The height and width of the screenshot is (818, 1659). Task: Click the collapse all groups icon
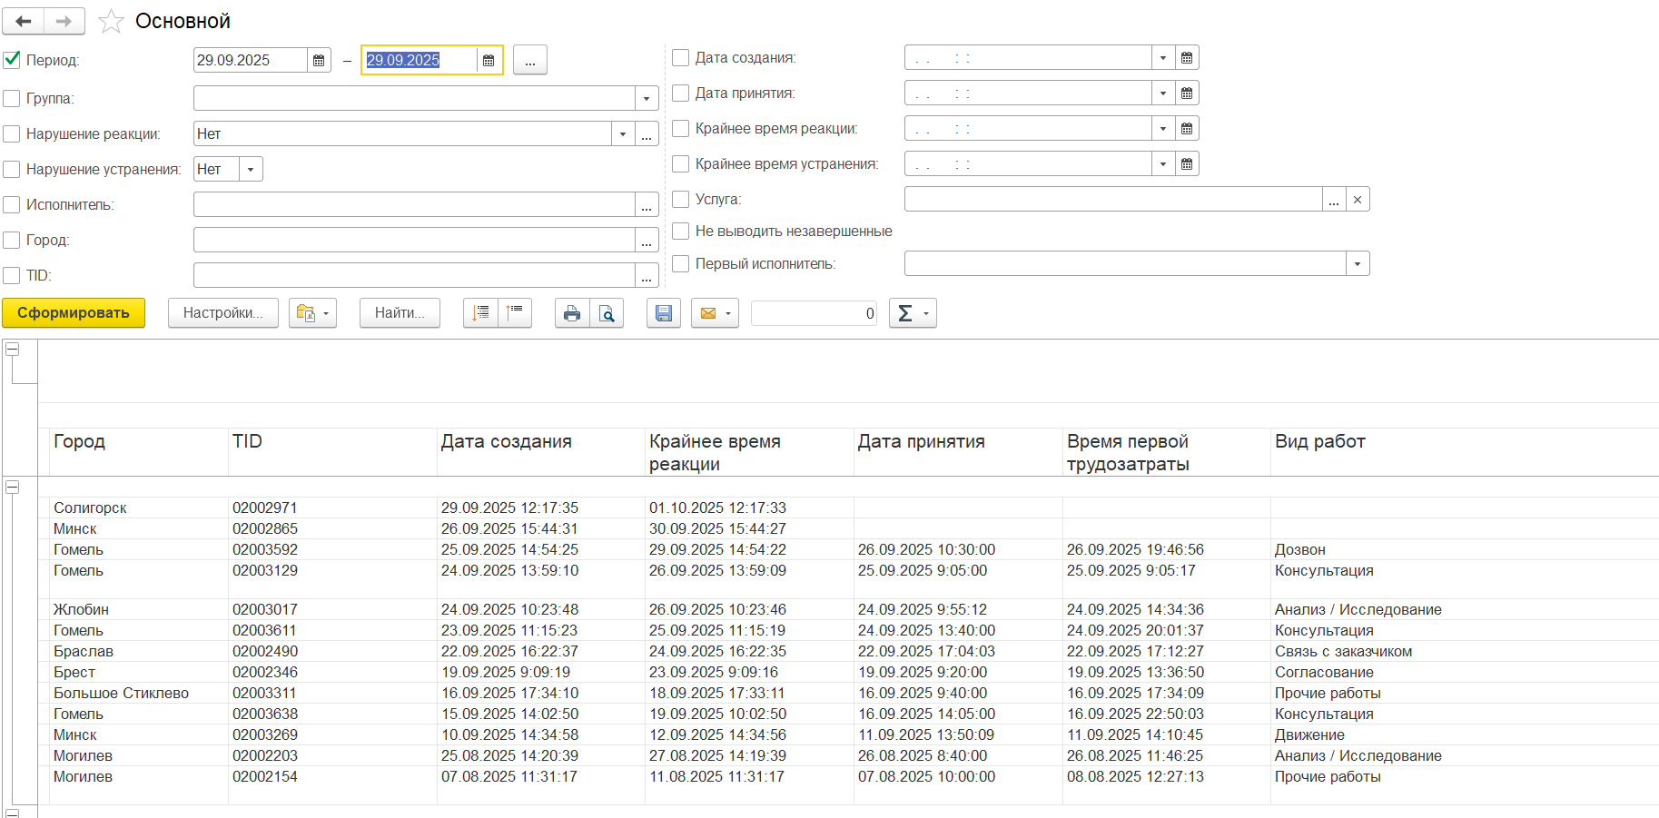click(515, 313)
